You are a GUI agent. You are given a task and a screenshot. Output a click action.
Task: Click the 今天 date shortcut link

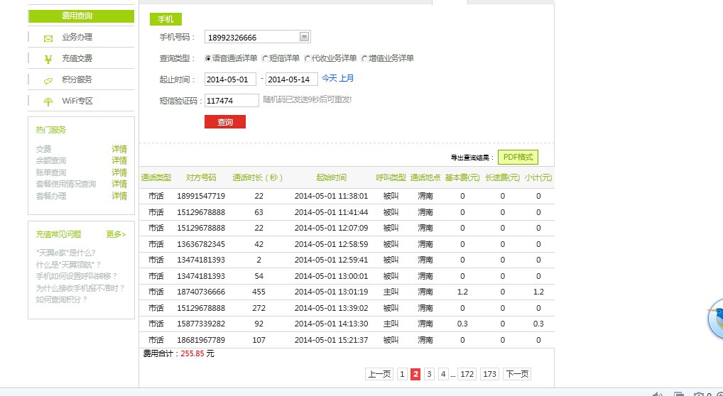tap(330, 79)
